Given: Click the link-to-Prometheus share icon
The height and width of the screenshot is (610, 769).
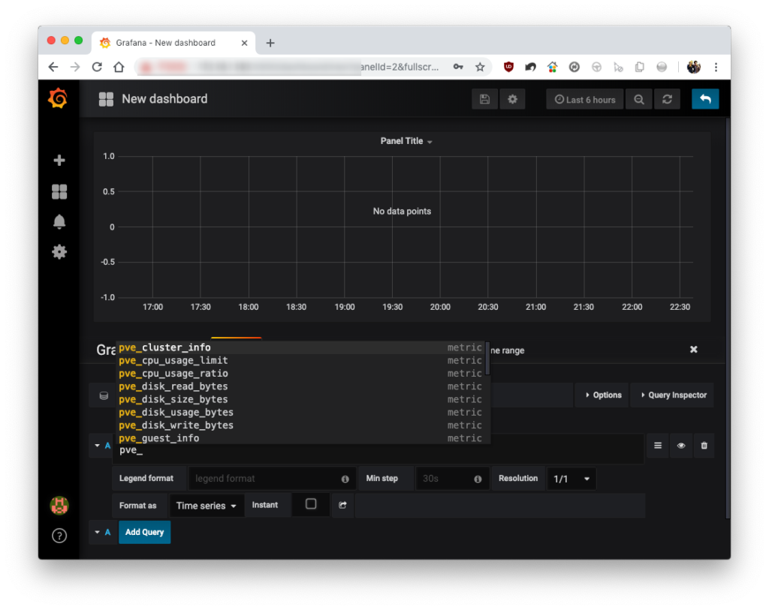Looking at the screenshot, I should (x=342, y=505).
